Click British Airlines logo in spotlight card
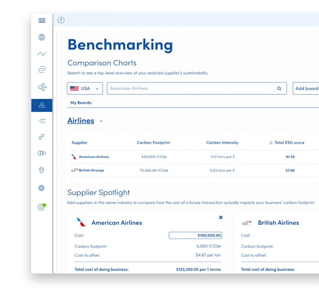This screenshot has width=319, height=292. (247, 223)
